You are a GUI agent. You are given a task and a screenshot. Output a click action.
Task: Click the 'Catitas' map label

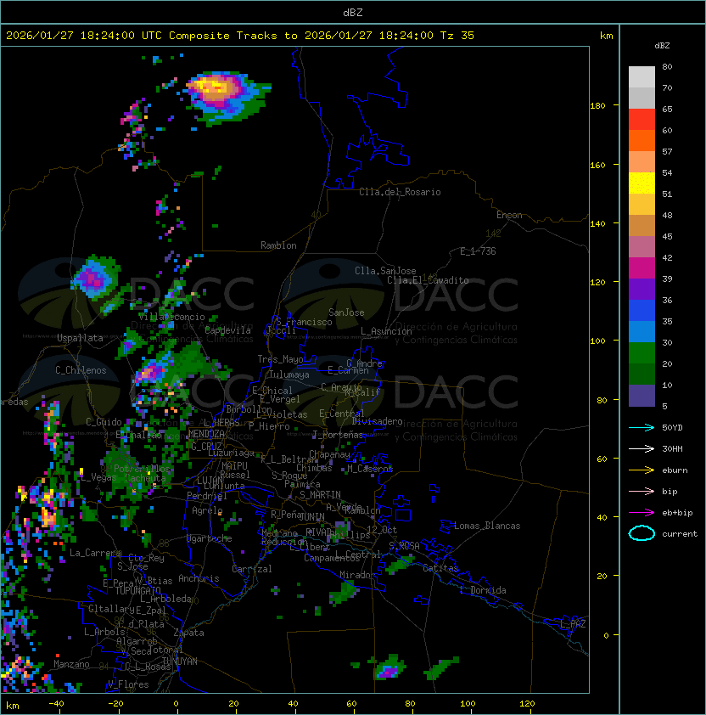440,568
